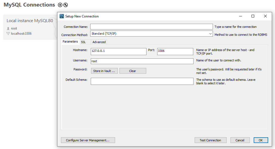275x149 pixels.
Task: Click the user icon beside root
Action: (x=8, y=28)
